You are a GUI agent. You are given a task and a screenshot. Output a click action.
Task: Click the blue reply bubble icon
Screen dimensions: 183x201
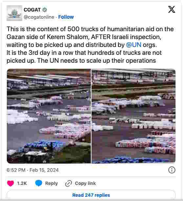pos(38,183)
